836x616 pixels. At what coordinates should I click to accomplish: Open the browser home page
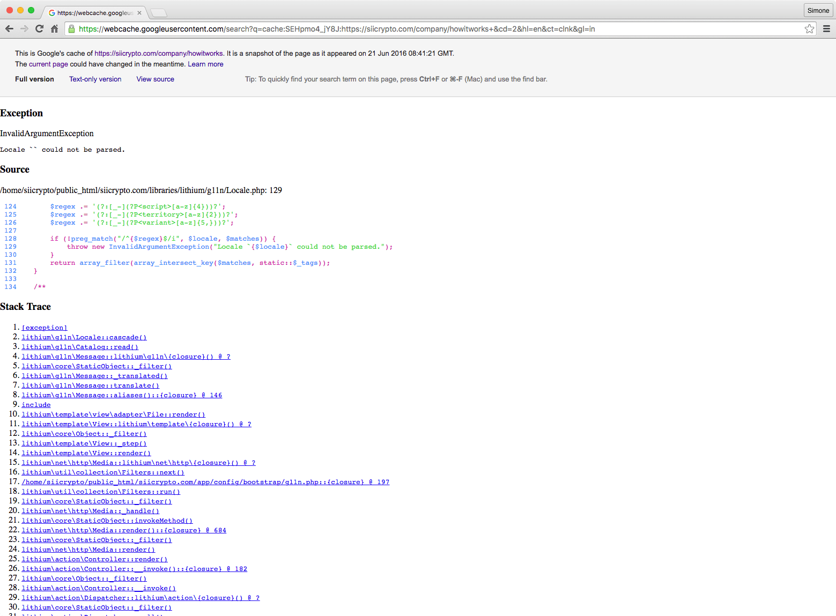(54, 28)
